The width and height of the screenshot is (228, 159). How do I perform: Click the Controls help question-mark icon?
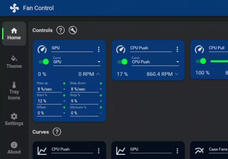[60, 30]
